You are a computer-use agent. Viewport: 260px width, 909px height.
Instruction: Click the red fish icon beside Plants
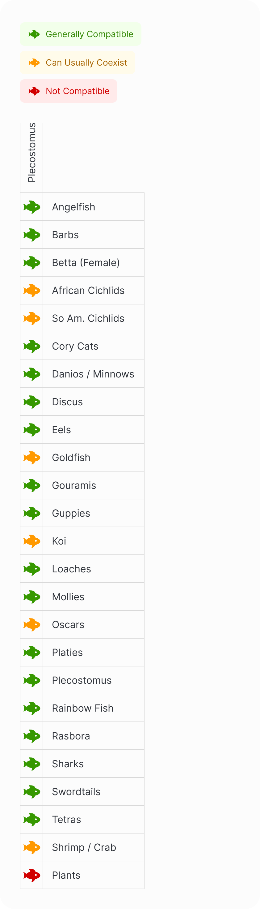pos(32,875)
